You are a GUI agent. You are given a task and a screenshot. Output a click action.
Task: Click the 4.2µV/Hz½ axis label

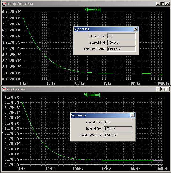click(x=11, y=48)
